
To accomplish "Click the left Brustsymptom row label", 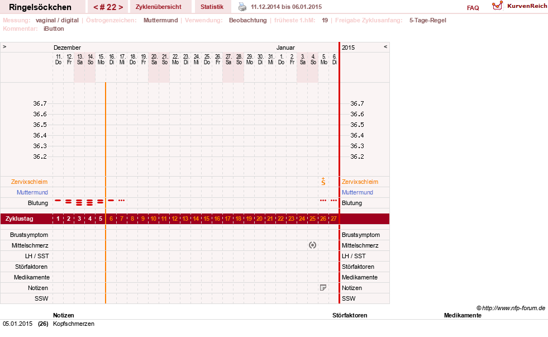I will point(29,235).
